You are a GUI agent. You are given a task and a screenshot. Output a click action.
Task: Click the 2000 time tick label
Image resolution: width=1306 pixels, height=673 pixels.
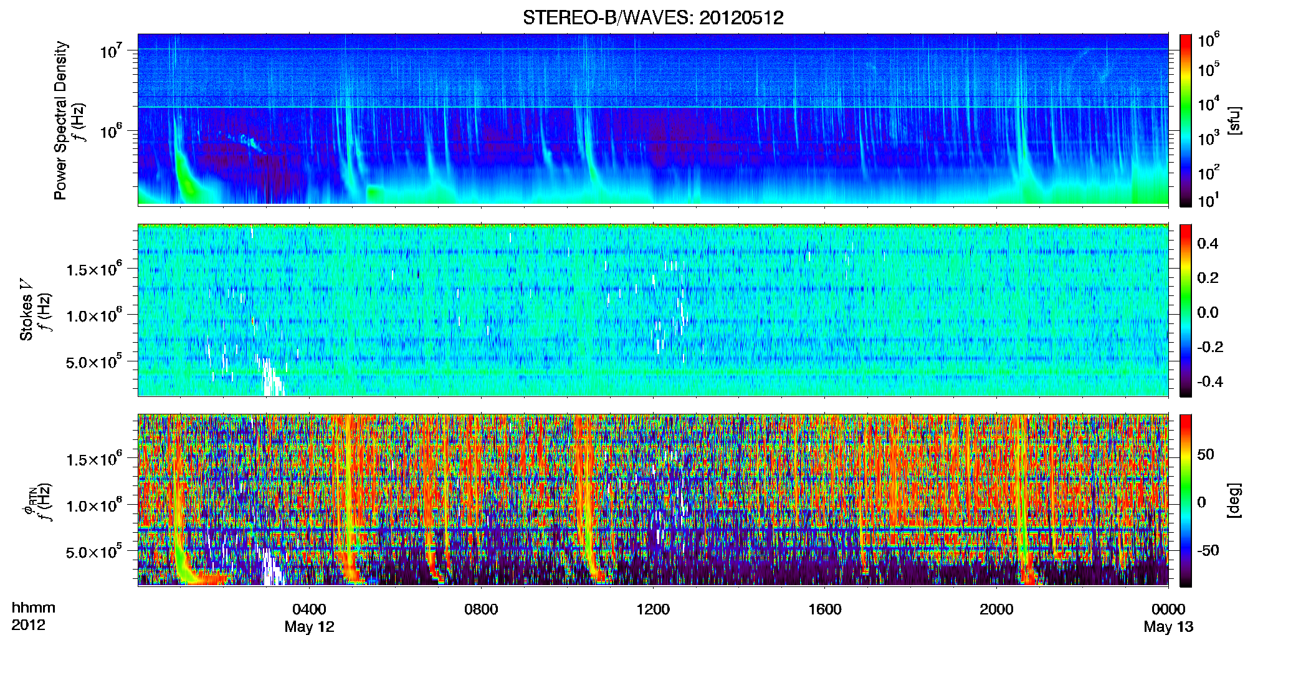(x=996, y=609)
